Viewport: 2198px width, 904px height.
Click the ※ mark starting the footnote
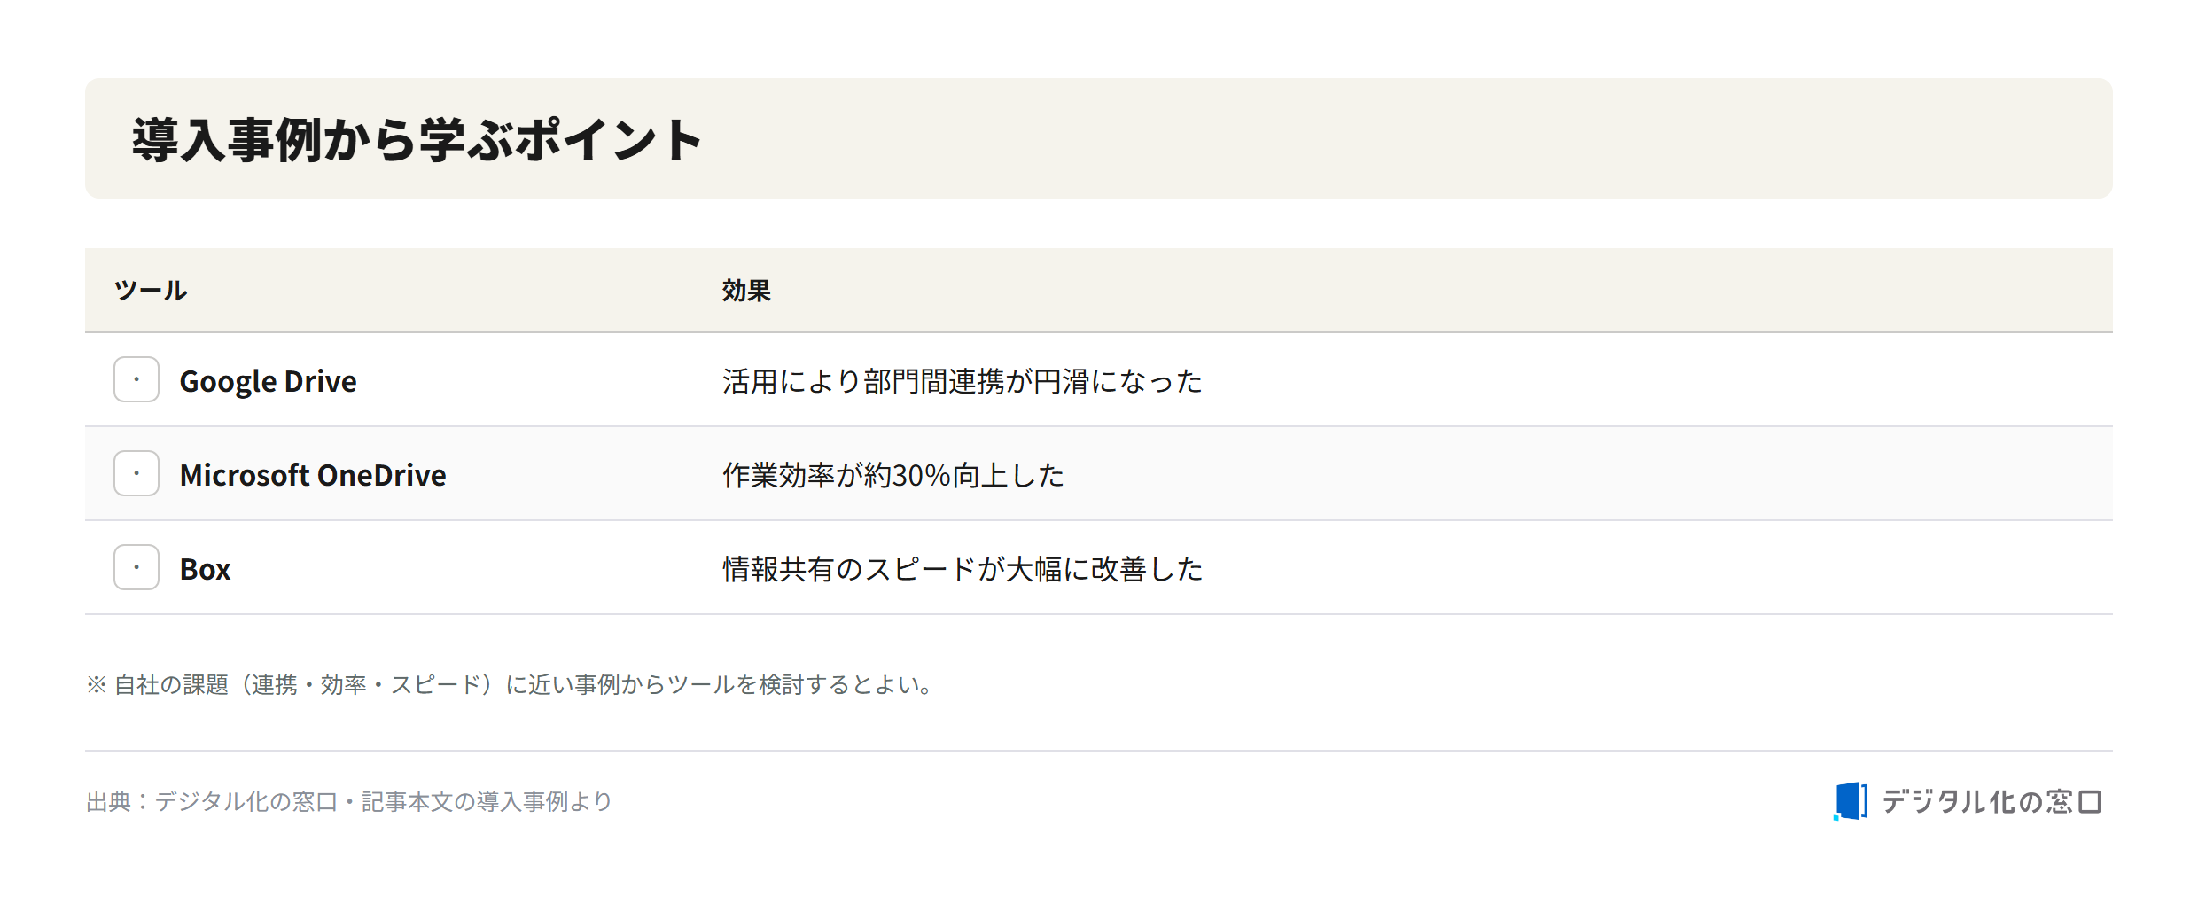point(96,685)
